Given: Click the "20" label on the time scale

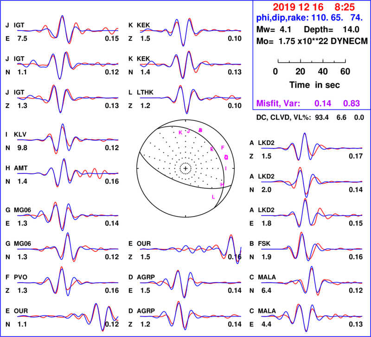Looking at the screenshot, I should 300,71.
